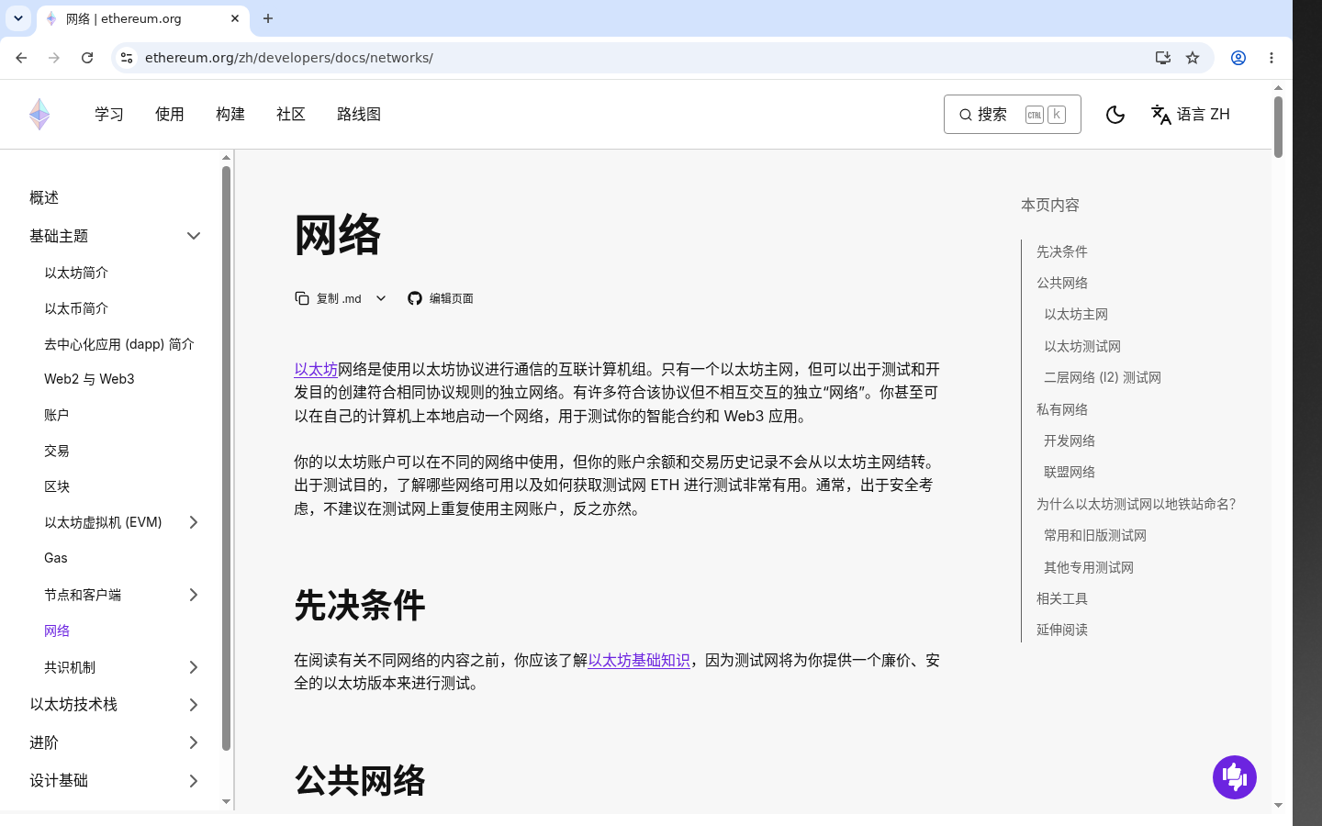Viewport: 1322px width, 826px height.
Task: Jump to 相关工具 in table of contents
Action: (x=1062, y=598)
